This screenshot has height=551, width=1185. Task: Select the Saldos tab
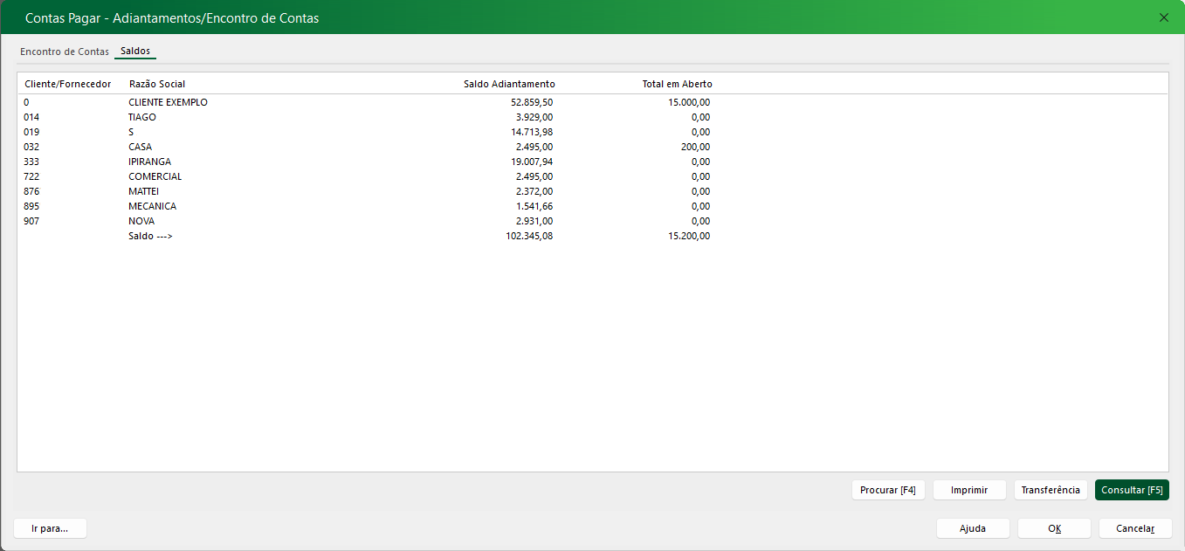point(135,52)
